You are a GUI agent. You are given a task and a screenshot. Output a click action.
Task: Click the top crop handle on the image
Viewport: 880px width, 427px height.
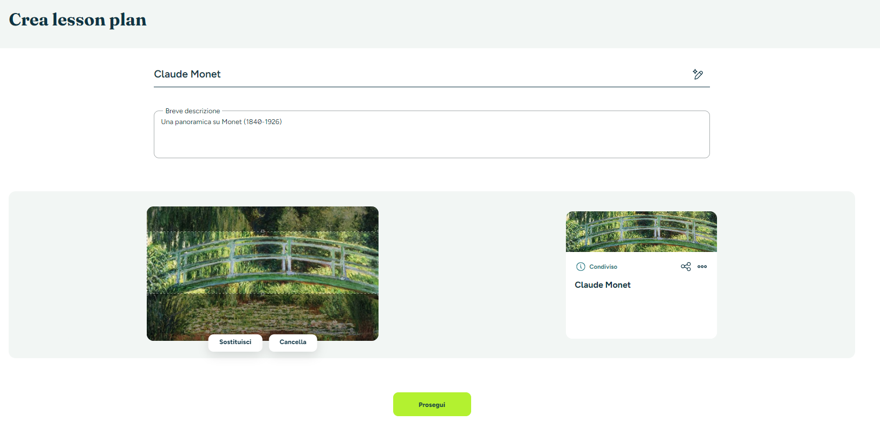263,231
